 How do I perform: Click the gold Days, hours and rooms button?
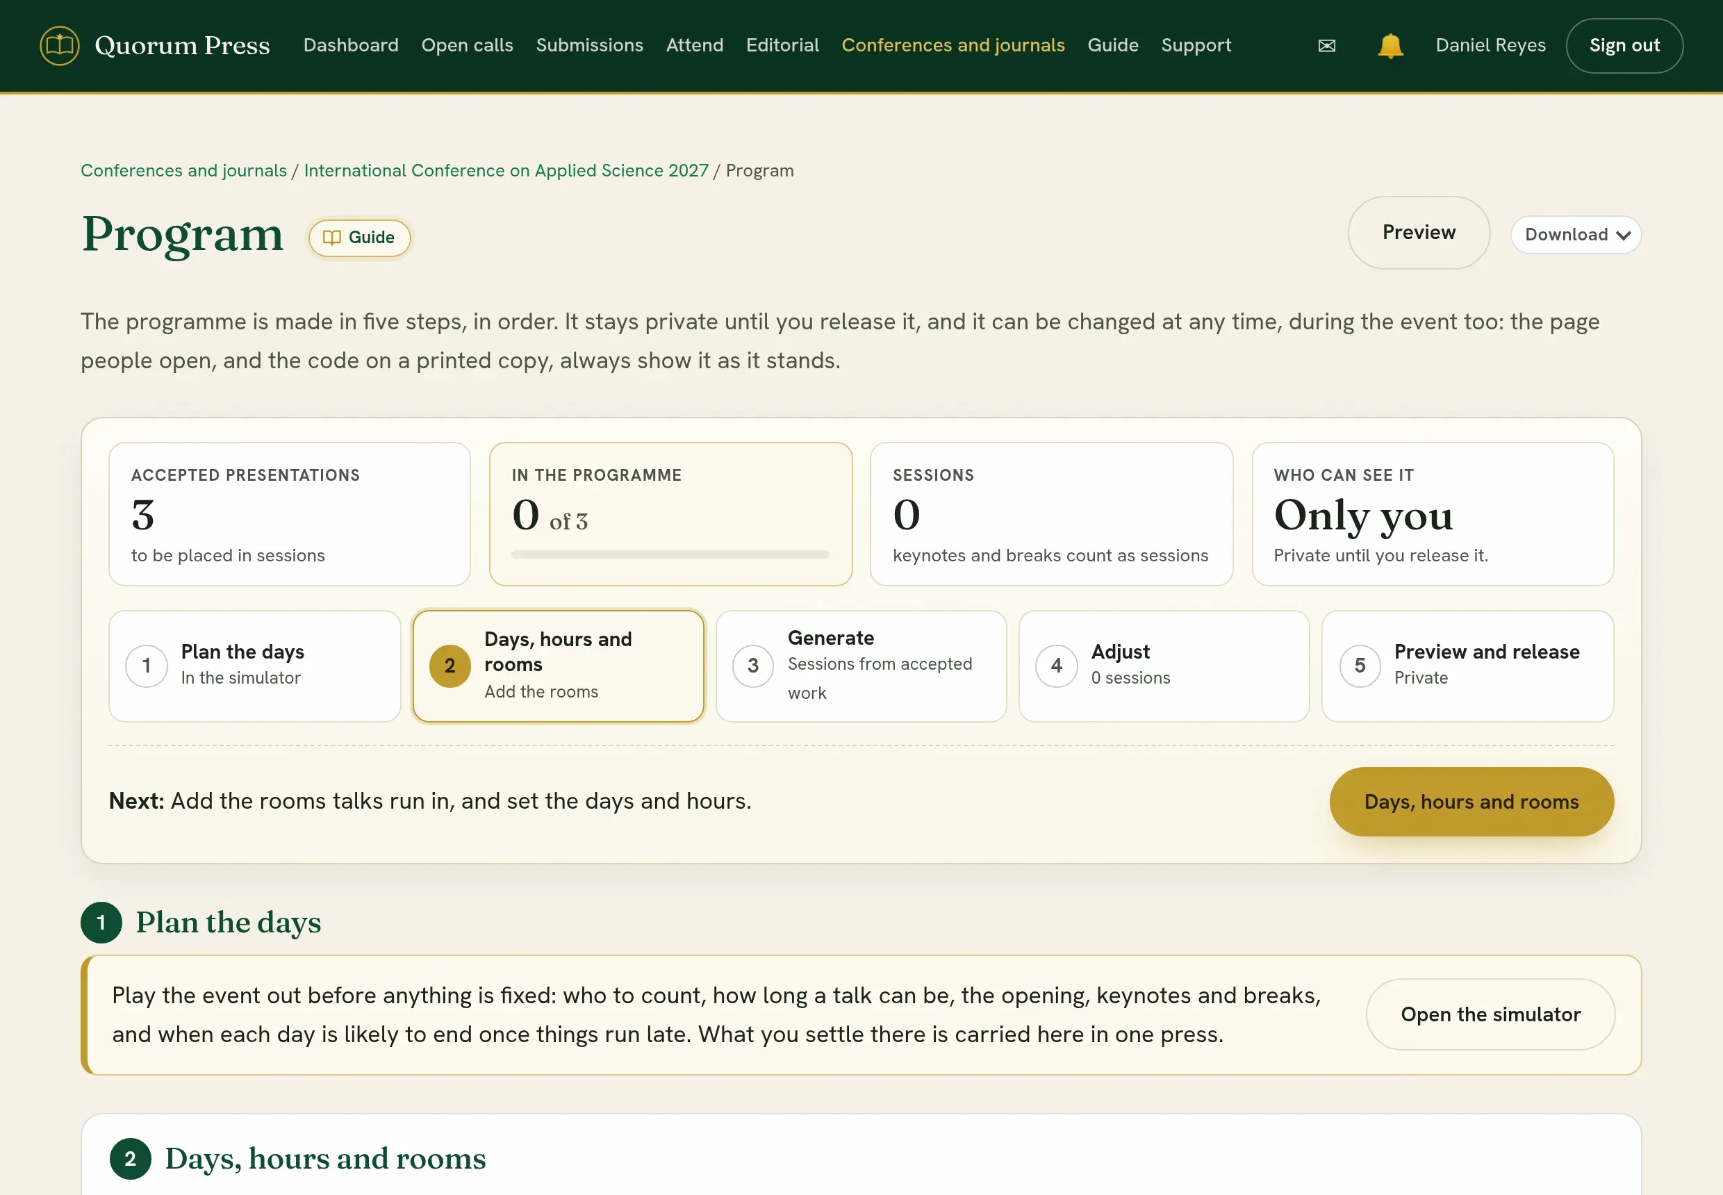(x=1471, y=801)
